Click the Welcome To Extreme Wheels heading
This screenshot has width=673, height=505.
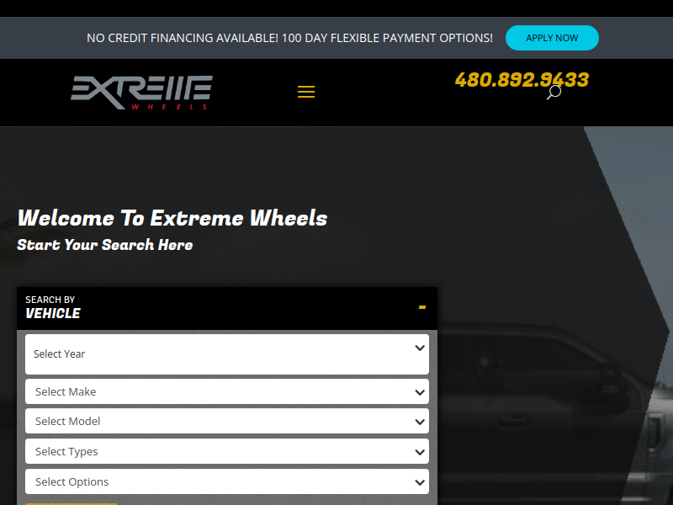172,218
